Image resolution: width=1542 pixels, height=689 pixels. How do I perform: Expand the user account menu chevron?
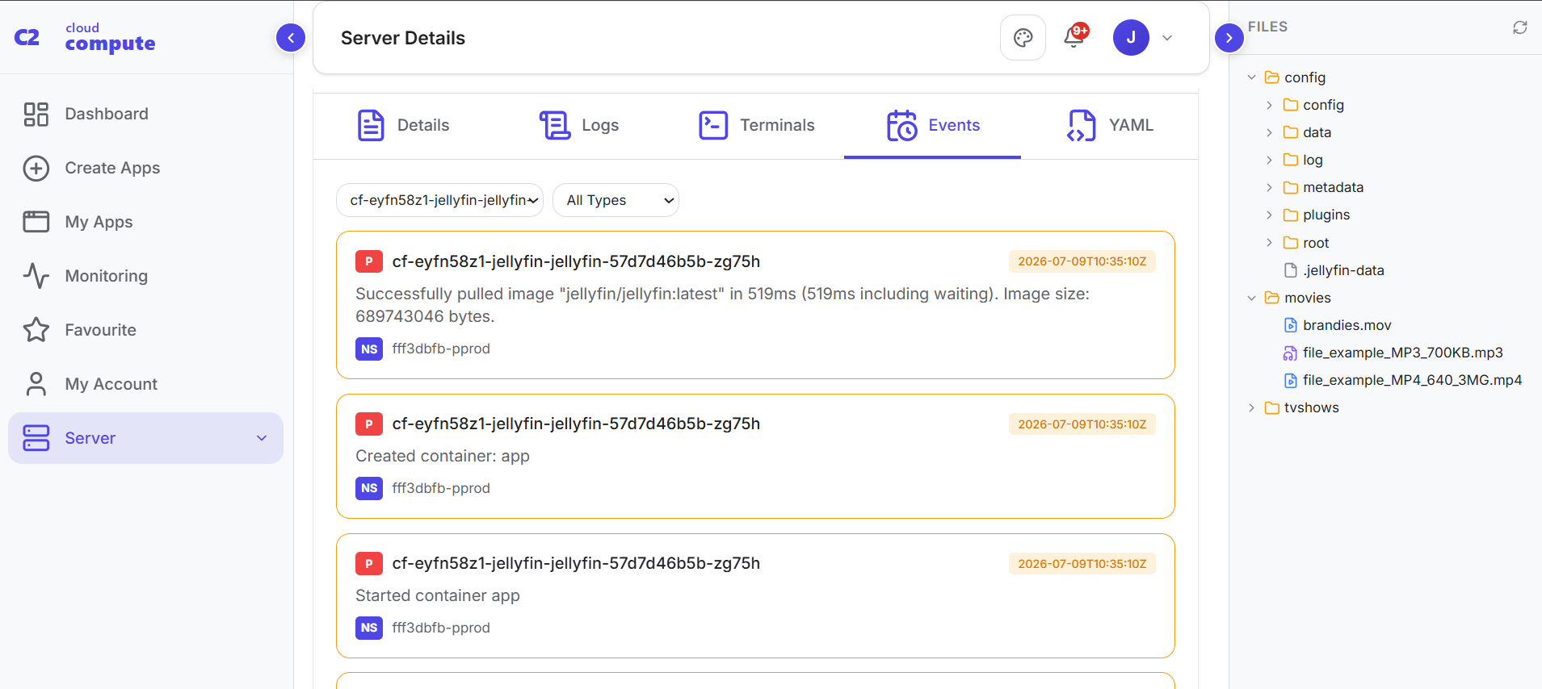point(1167,38)
